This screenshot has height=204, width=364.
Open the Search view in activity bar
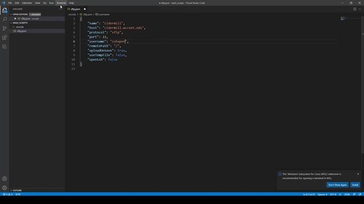pos(5,19)
